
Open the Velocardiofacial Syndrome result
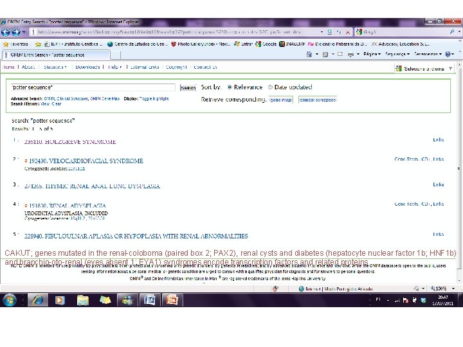click(86, 161)
